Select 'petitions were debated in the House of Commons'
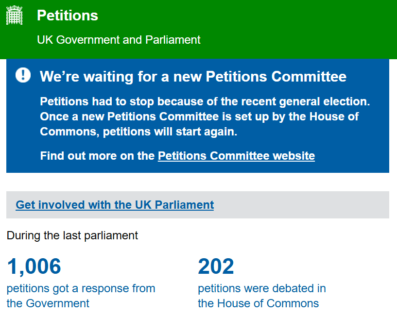Viewport: 397px width, 316px height. [261, 288]
